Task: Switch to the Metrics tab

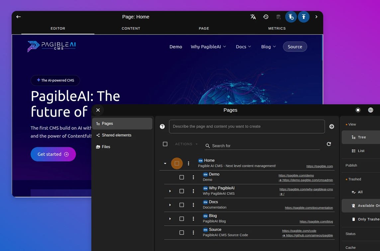Action: [x=277, y=28]
